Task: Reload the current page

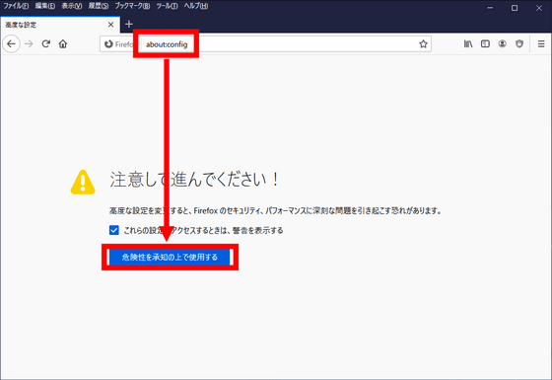Action: [45, 43]
